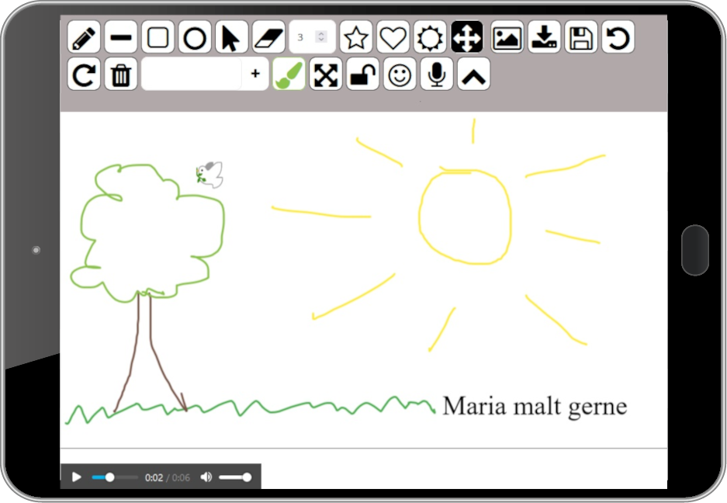The width and height of the screenshot is (727, 503).
Task: Select the Pencil drawing tool
Action: [84, 37]
